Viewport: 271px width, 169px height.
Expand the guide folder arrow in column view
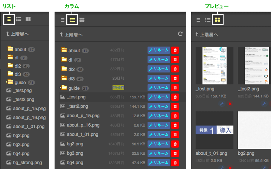pos(61,88)
